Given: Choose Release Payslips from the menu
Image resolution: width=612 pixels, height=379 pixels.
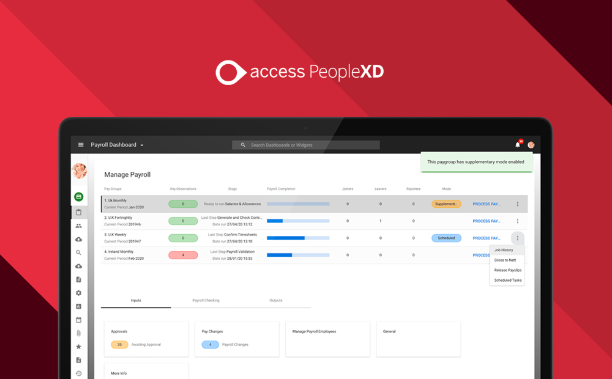Looking at the screenshot, I should click(507, 270).
